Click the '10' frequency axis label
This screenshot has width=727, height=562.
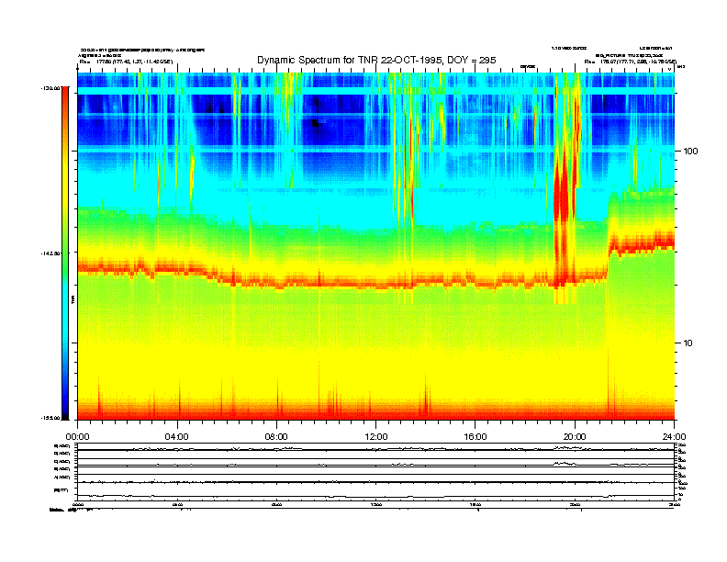coord(688,343)
